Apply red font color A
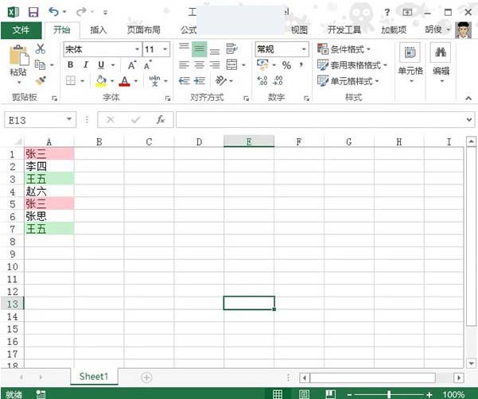Viewport: 478px width, 399px height. 124,81
